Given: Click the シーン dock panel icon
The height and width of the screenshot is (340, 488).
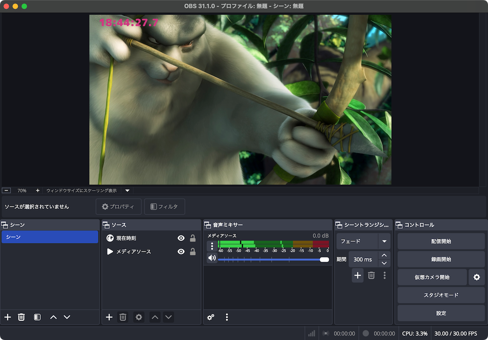Looking at the screenshot, I should pyautogui.click(x=4, y=225).
